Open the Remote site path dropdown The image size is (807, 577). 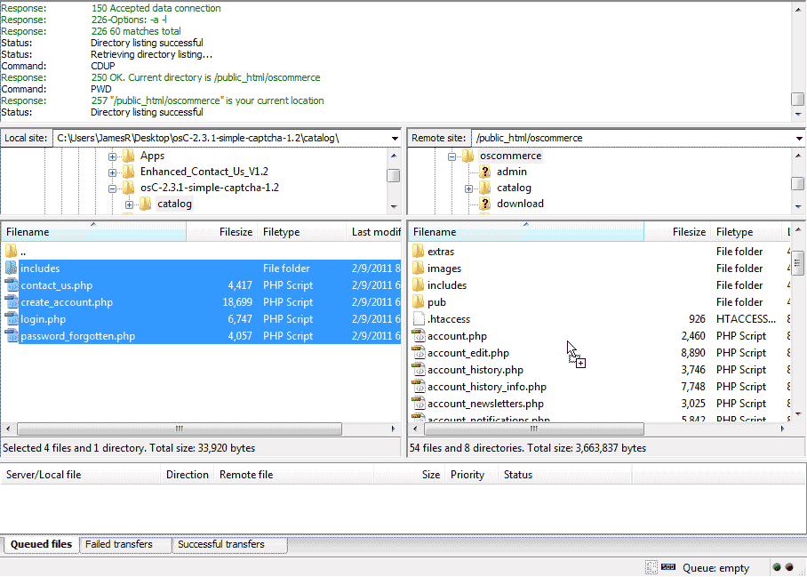(799, 138)
